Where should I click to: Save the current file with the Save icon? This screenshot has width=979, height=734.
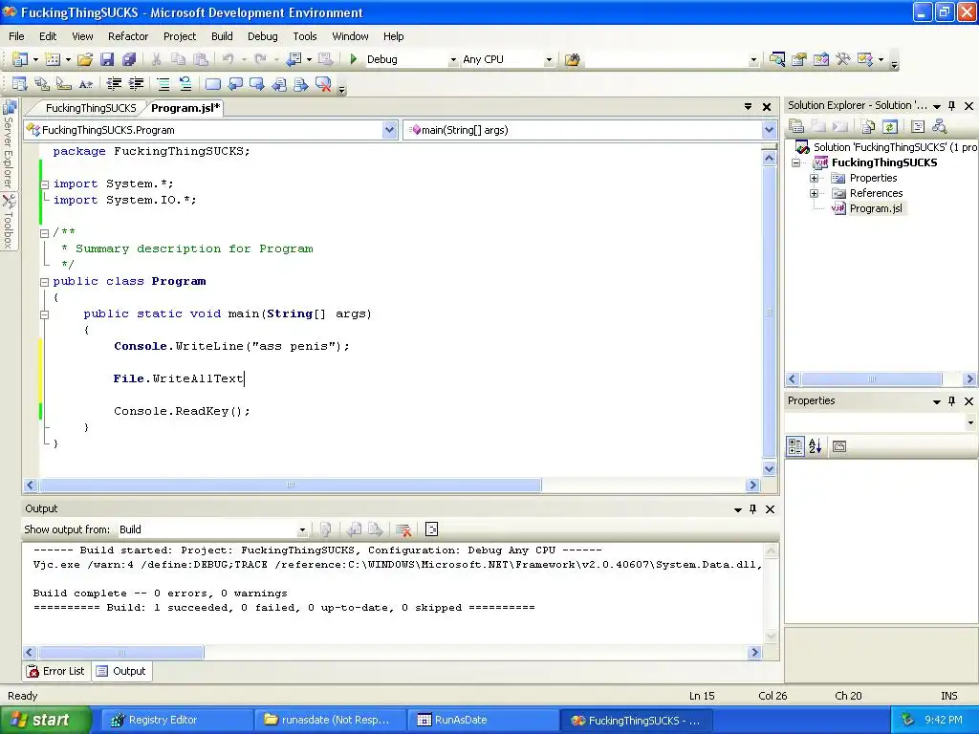pos(107,59)
